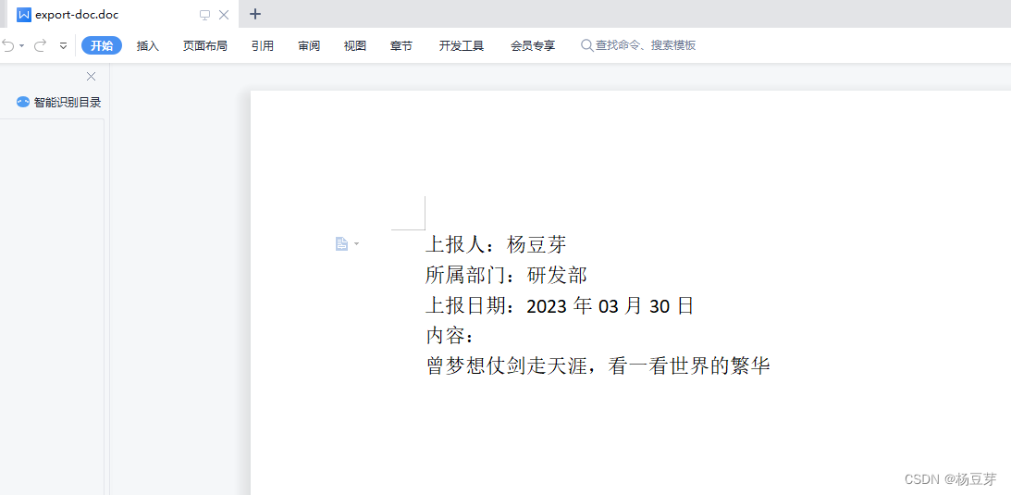
Task: Expand the Undo history dropdown arrow
Action: (x=22, y=45)
